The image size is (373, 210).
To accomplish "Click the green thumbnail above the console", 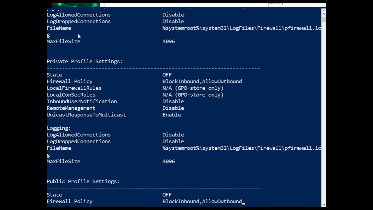I will coord(76,5).
